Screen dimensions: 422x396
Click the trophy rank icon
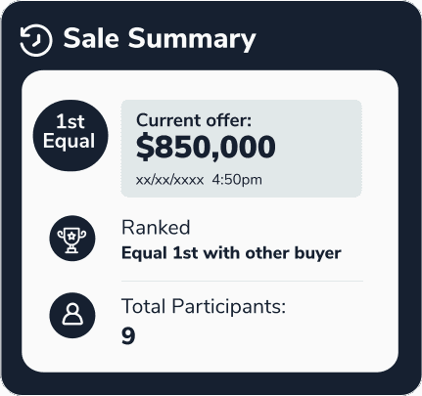[x=72, y=239]
